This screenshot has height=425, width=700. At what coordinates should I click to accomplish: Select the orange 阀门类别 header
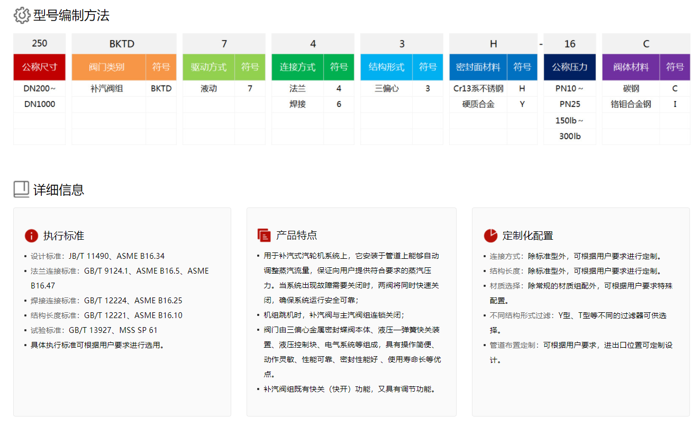click(108, 67)
